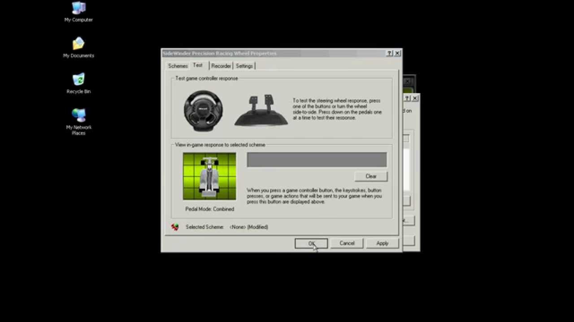Screen dimensions: 574x322
Task: Click the help button of background window
Action: [408, 98]
